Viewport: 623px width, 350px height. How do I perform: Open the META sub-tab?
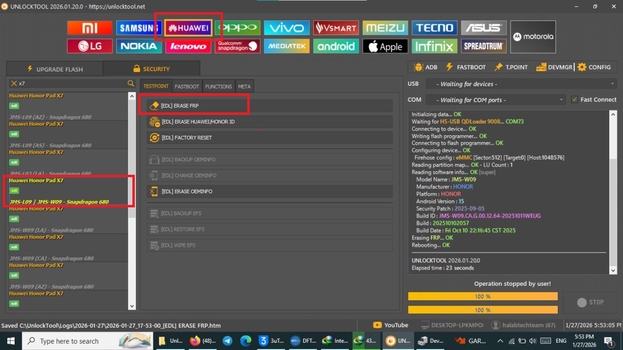pos(244,86)
